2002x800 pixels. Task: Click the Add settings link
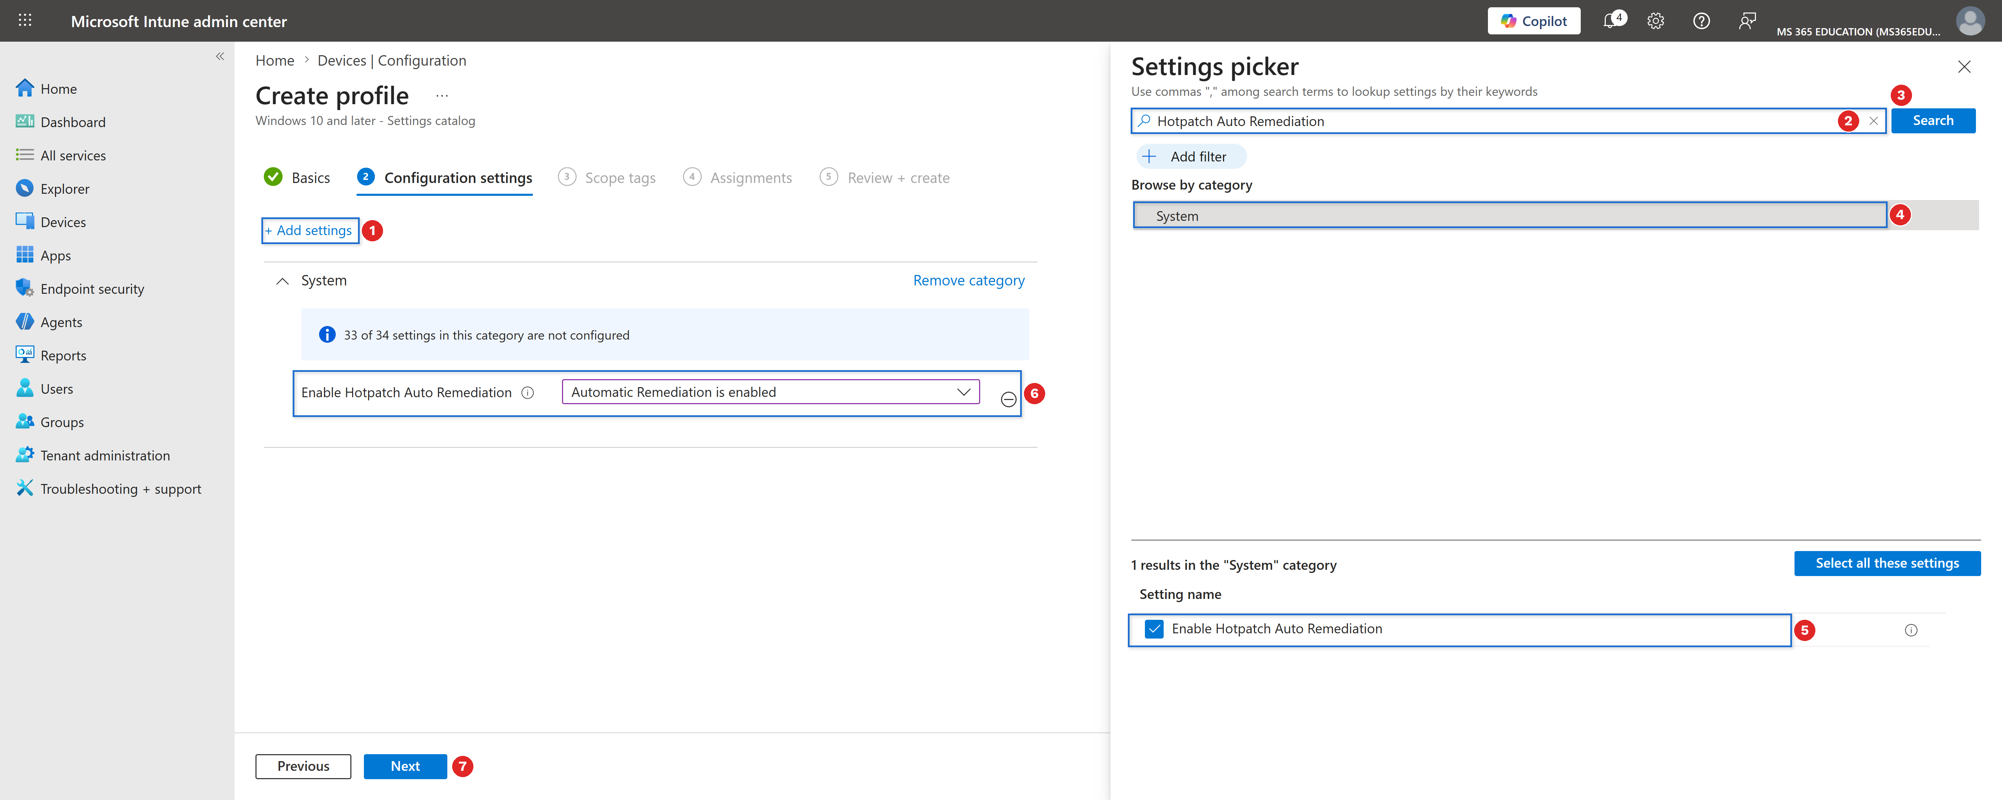click(x=309, y=231)
